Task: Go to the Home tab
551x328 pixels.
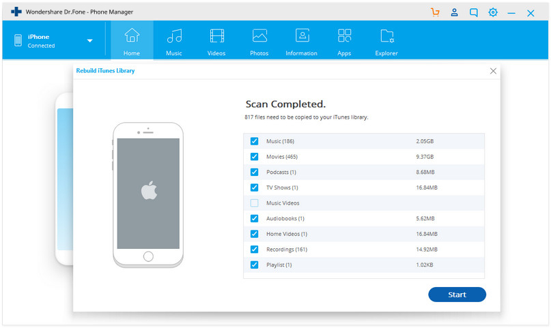Action: (132, 40)
